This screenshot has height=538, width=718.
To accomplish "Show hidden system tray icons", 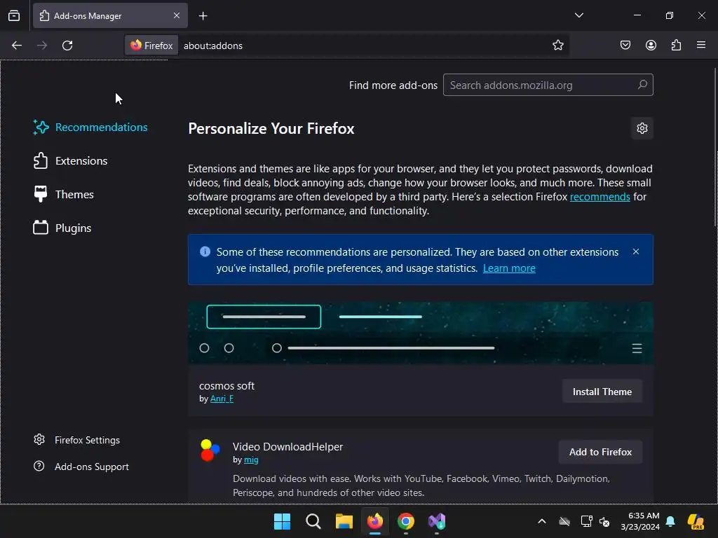I will (x=542, y=521).
